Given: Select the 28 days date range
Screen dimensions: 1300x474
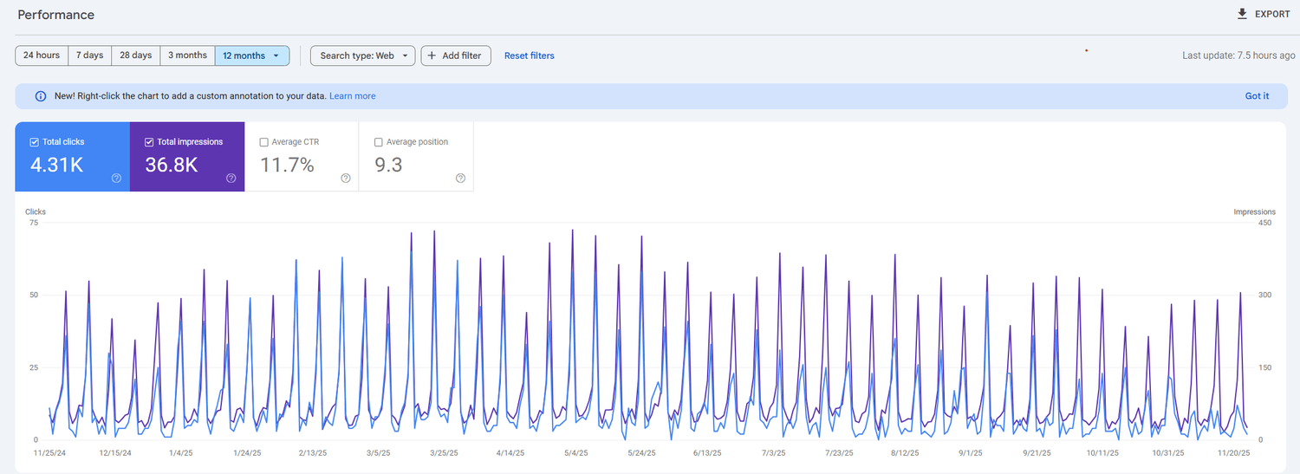Looking at the screenshot, I should pos(135,55).
